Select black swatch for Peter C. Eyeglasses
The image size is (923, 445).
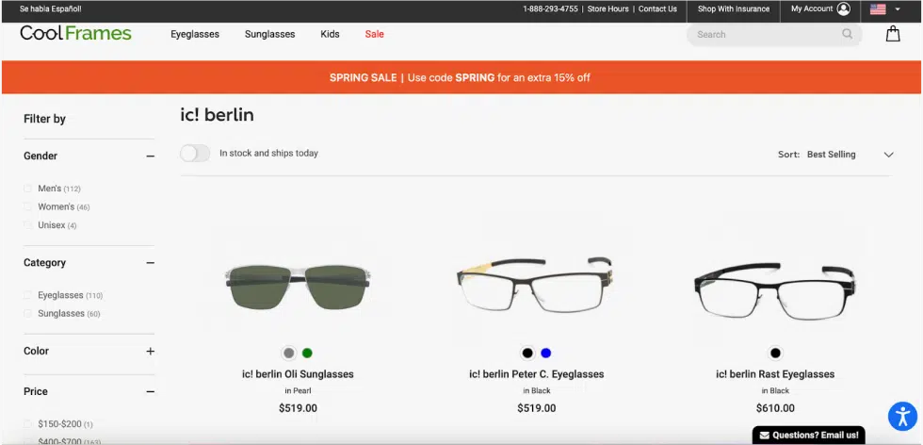527,353
